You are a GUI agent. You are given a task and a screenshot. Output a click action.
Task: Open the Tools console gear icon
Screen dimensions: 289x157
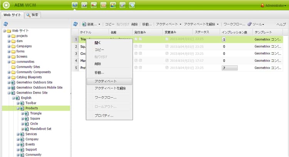[123, 5]
